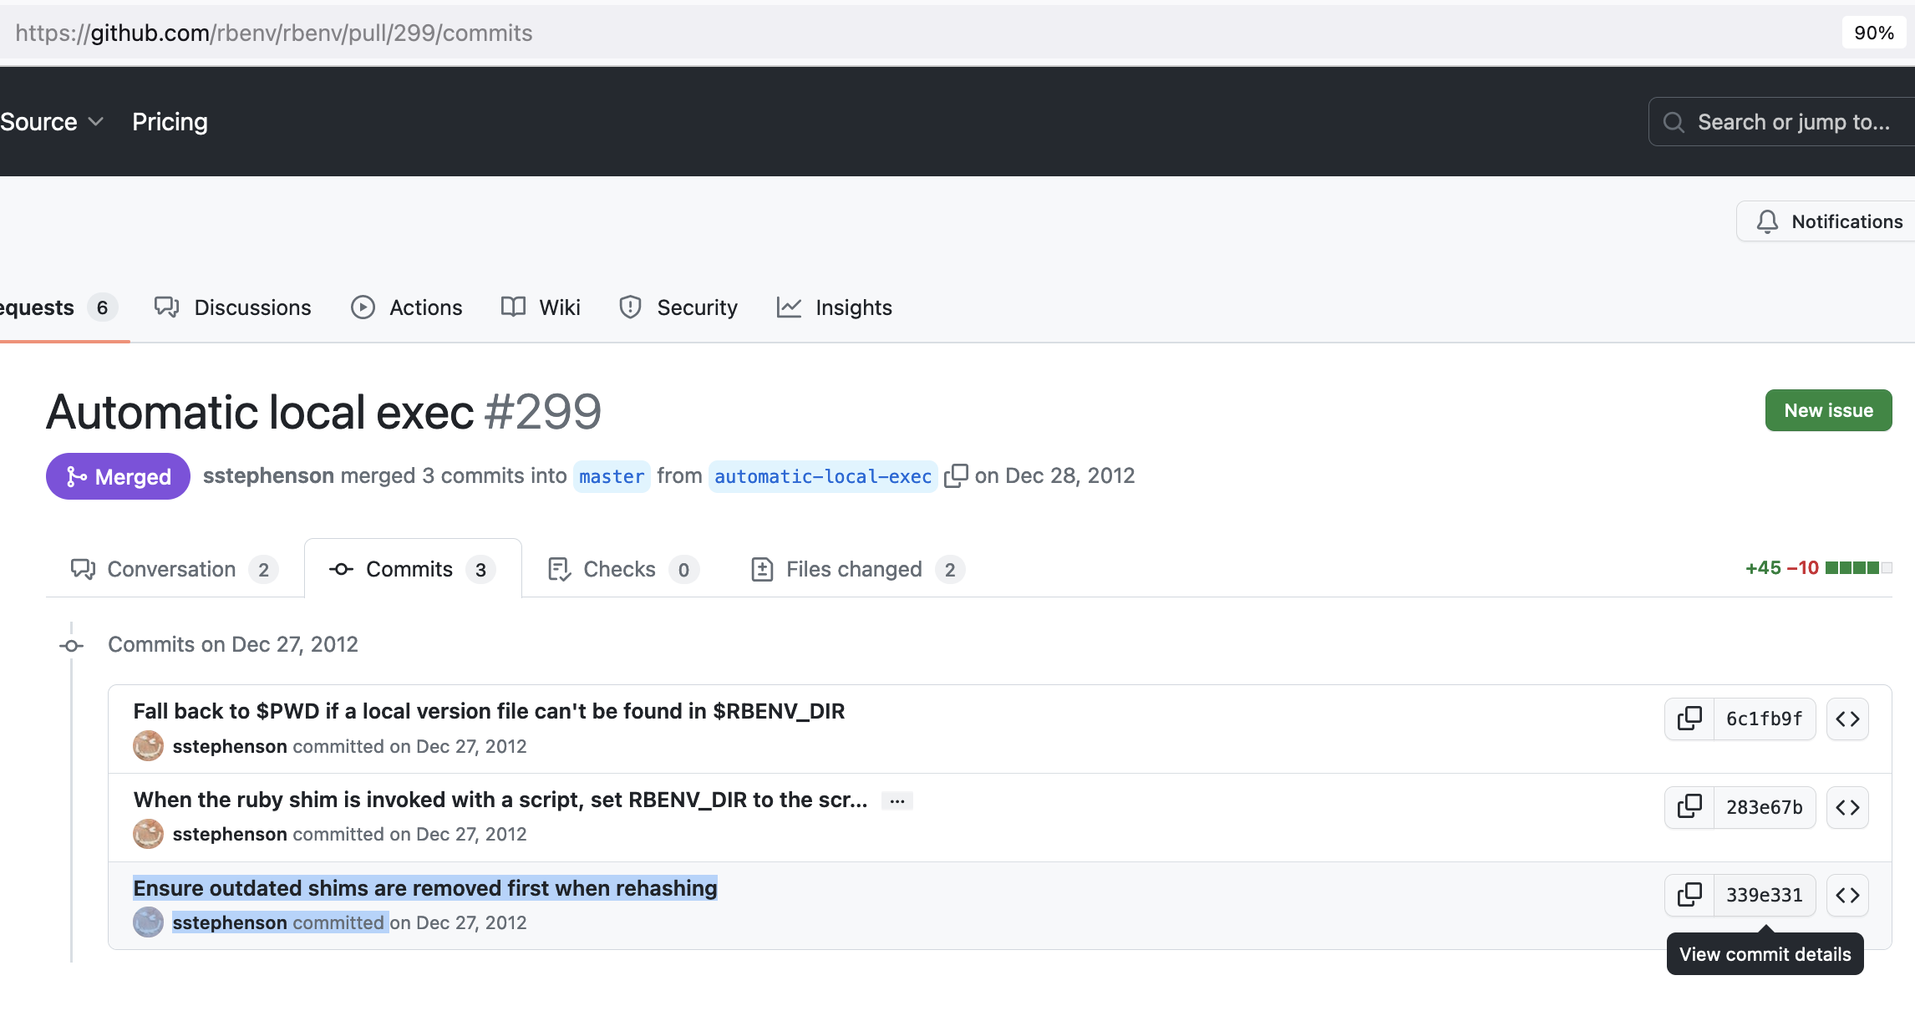This screenshot has height=1011, width=1915.
Task: Switch to the Checks tab
Action: 623,569
